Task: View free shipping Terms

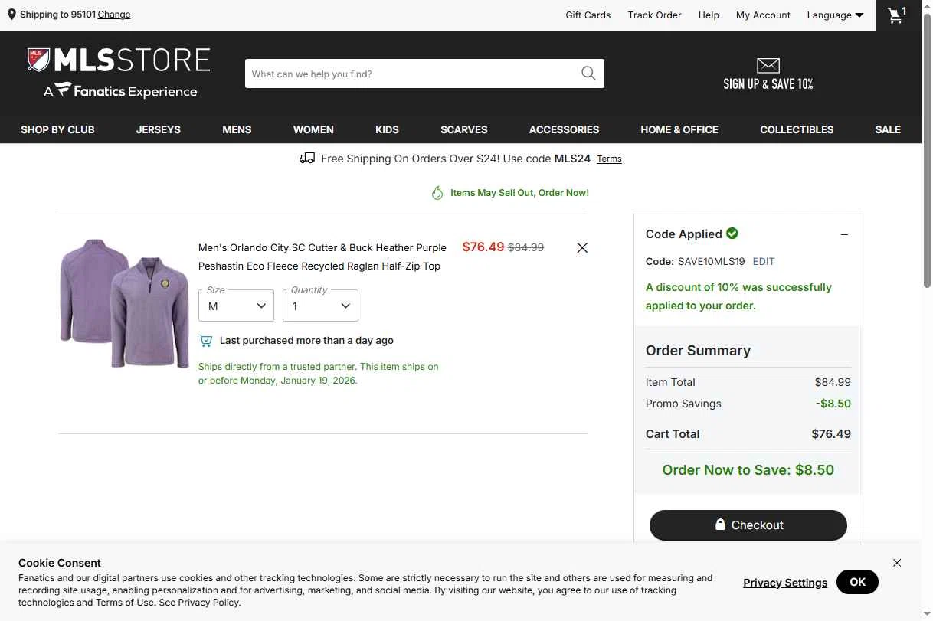Action: coord(609,159)
